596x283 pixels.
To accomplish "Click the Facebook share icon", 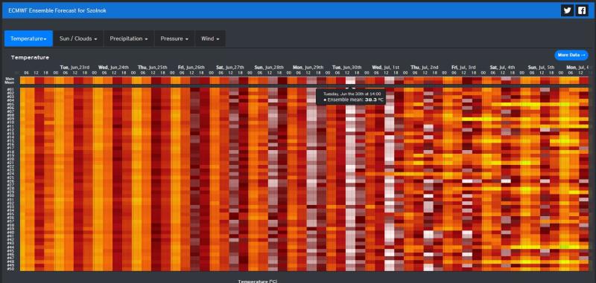I will pyautogui.click(x=582, y=10).
